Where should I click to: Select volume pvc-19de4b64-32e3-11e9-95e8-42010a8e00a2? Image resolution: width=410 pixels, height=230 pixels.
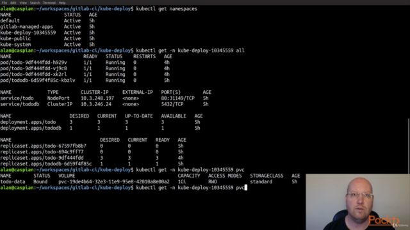tap(114, 181)
